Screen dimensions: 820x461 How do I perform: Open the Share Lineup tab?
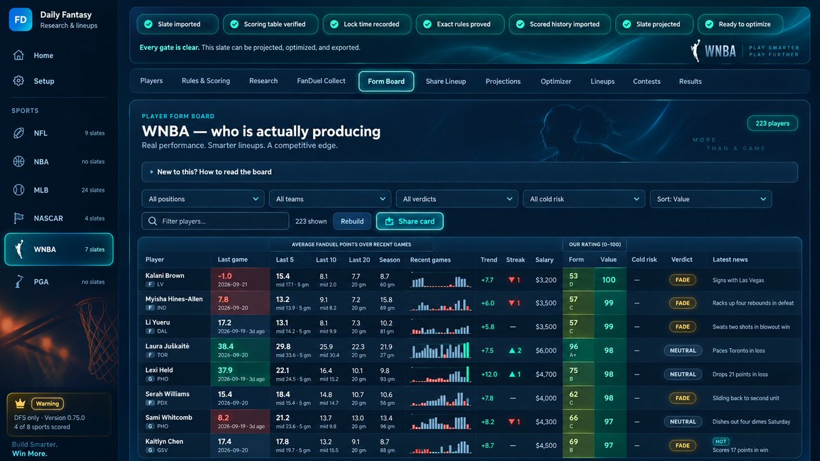click(x=445, y=81)
